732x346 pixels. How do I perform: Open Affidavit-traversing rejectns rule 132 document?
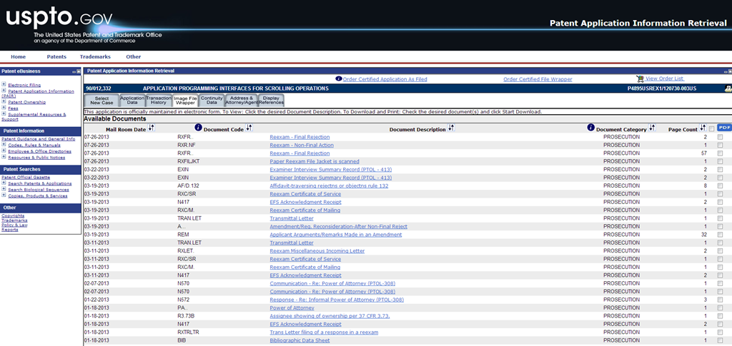328,185
